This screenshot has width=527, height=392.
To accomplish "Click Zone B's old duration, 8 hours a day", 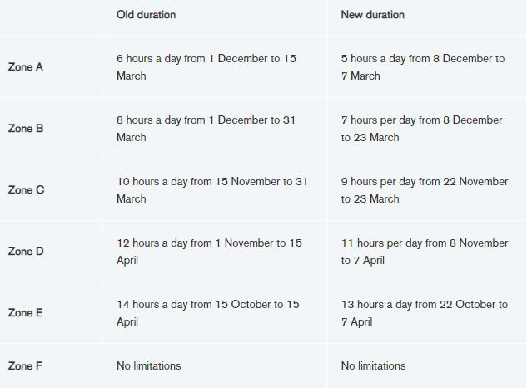I will pyautogui.click(x=206, y=129).
